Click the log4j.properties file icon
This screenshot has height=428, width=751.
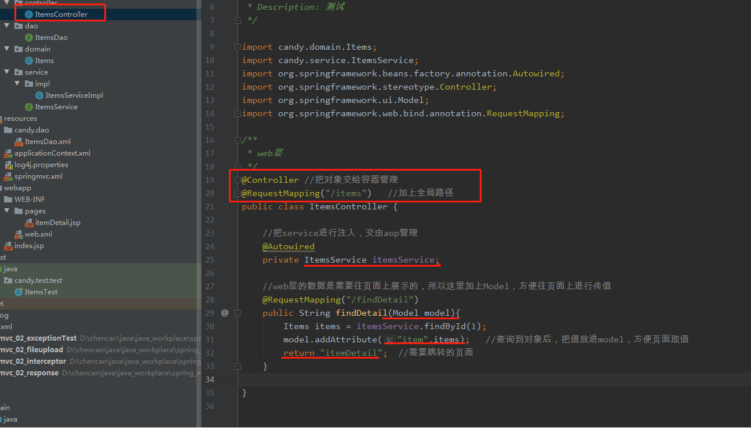click(8, 165)
